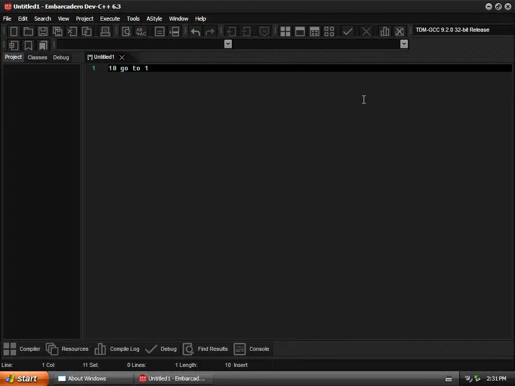Show the Find Results bottom tab
The width and height of the screenshot is (515, 386).
[x=205, y=349]
